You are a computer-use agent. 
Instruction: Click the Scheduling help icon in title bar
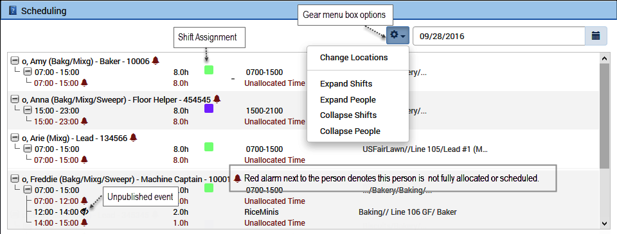pyautogui.click(x=13, y=11)
